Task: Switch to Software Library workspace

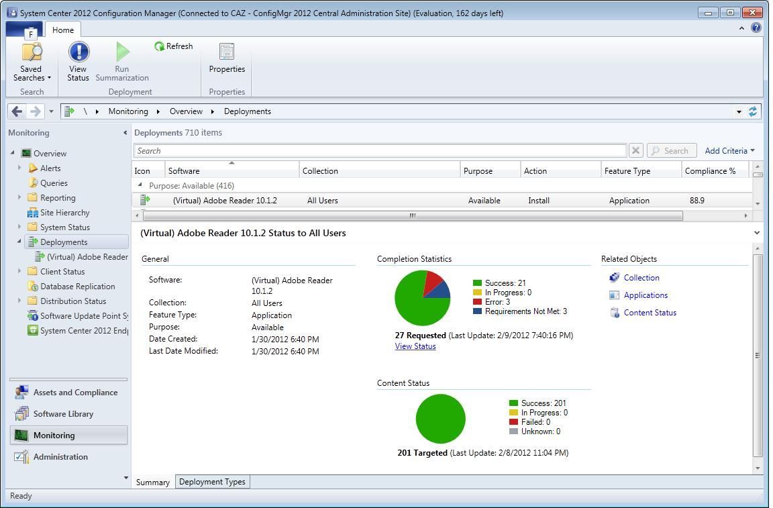Action: pos(68,414)
